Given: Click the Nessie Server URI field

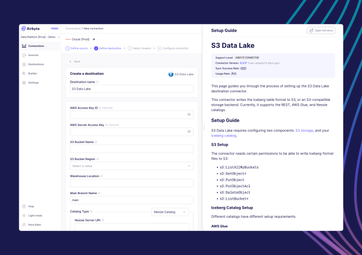Looking at the screenshot, I should click(x=132, y=227).
